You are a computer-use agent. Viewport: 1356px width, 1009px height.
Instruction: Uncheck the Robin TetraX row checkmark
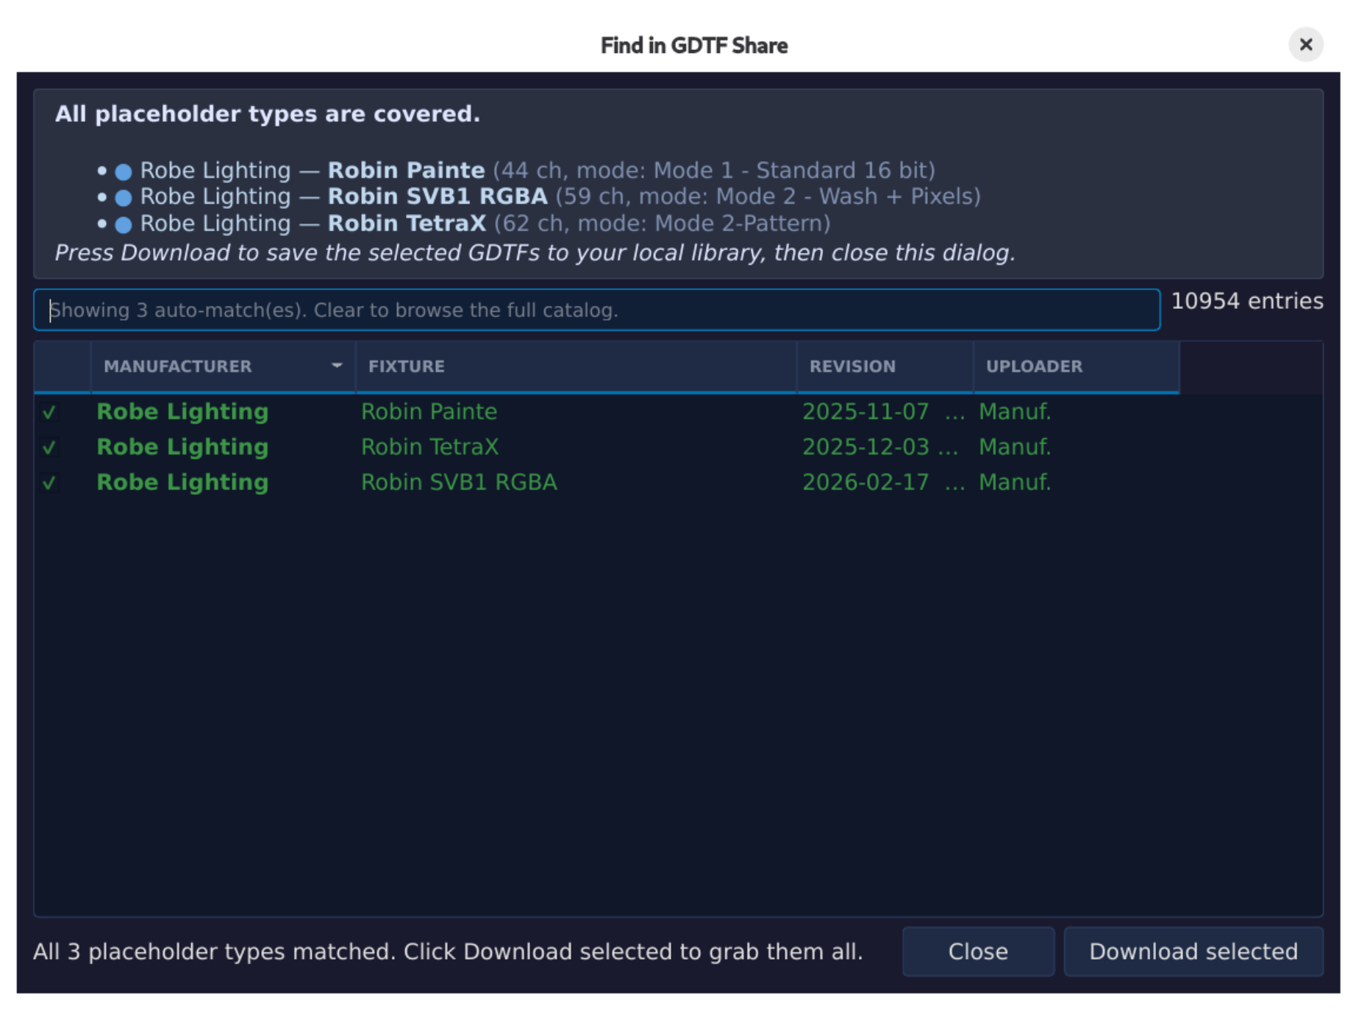[x=49, y=447]
